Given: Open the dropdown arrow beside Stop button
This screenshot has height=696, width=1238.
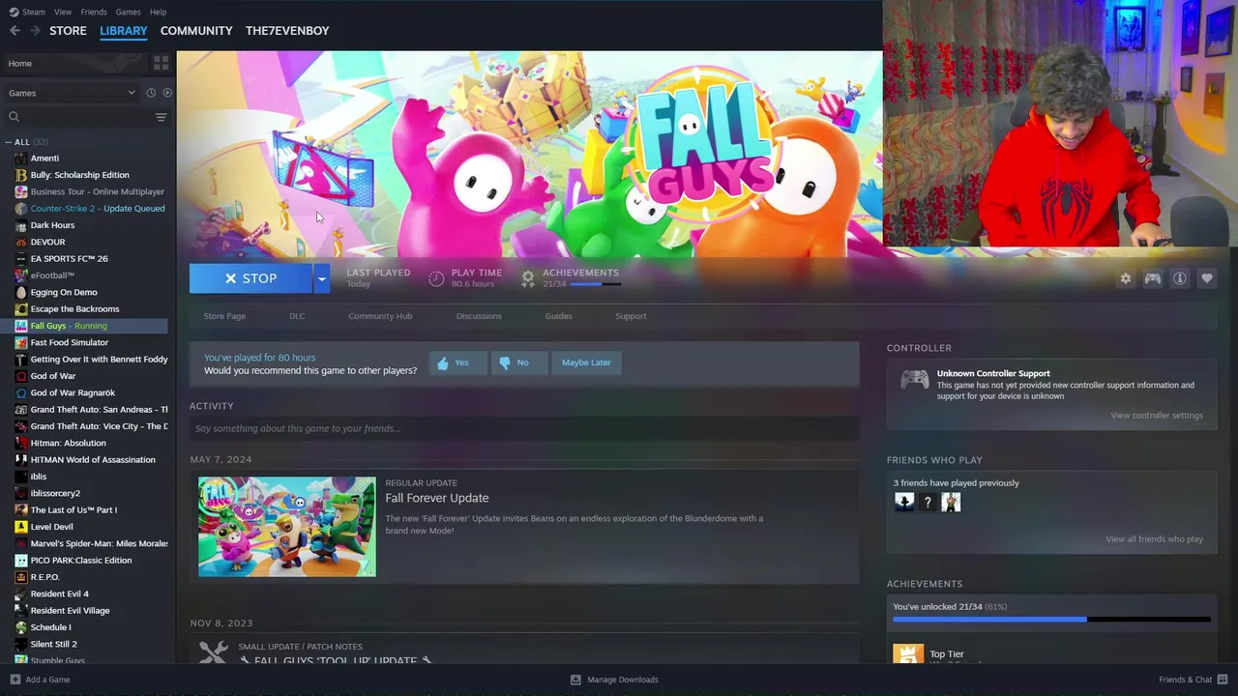Looking at the screenshot, I should coord(321,278).
